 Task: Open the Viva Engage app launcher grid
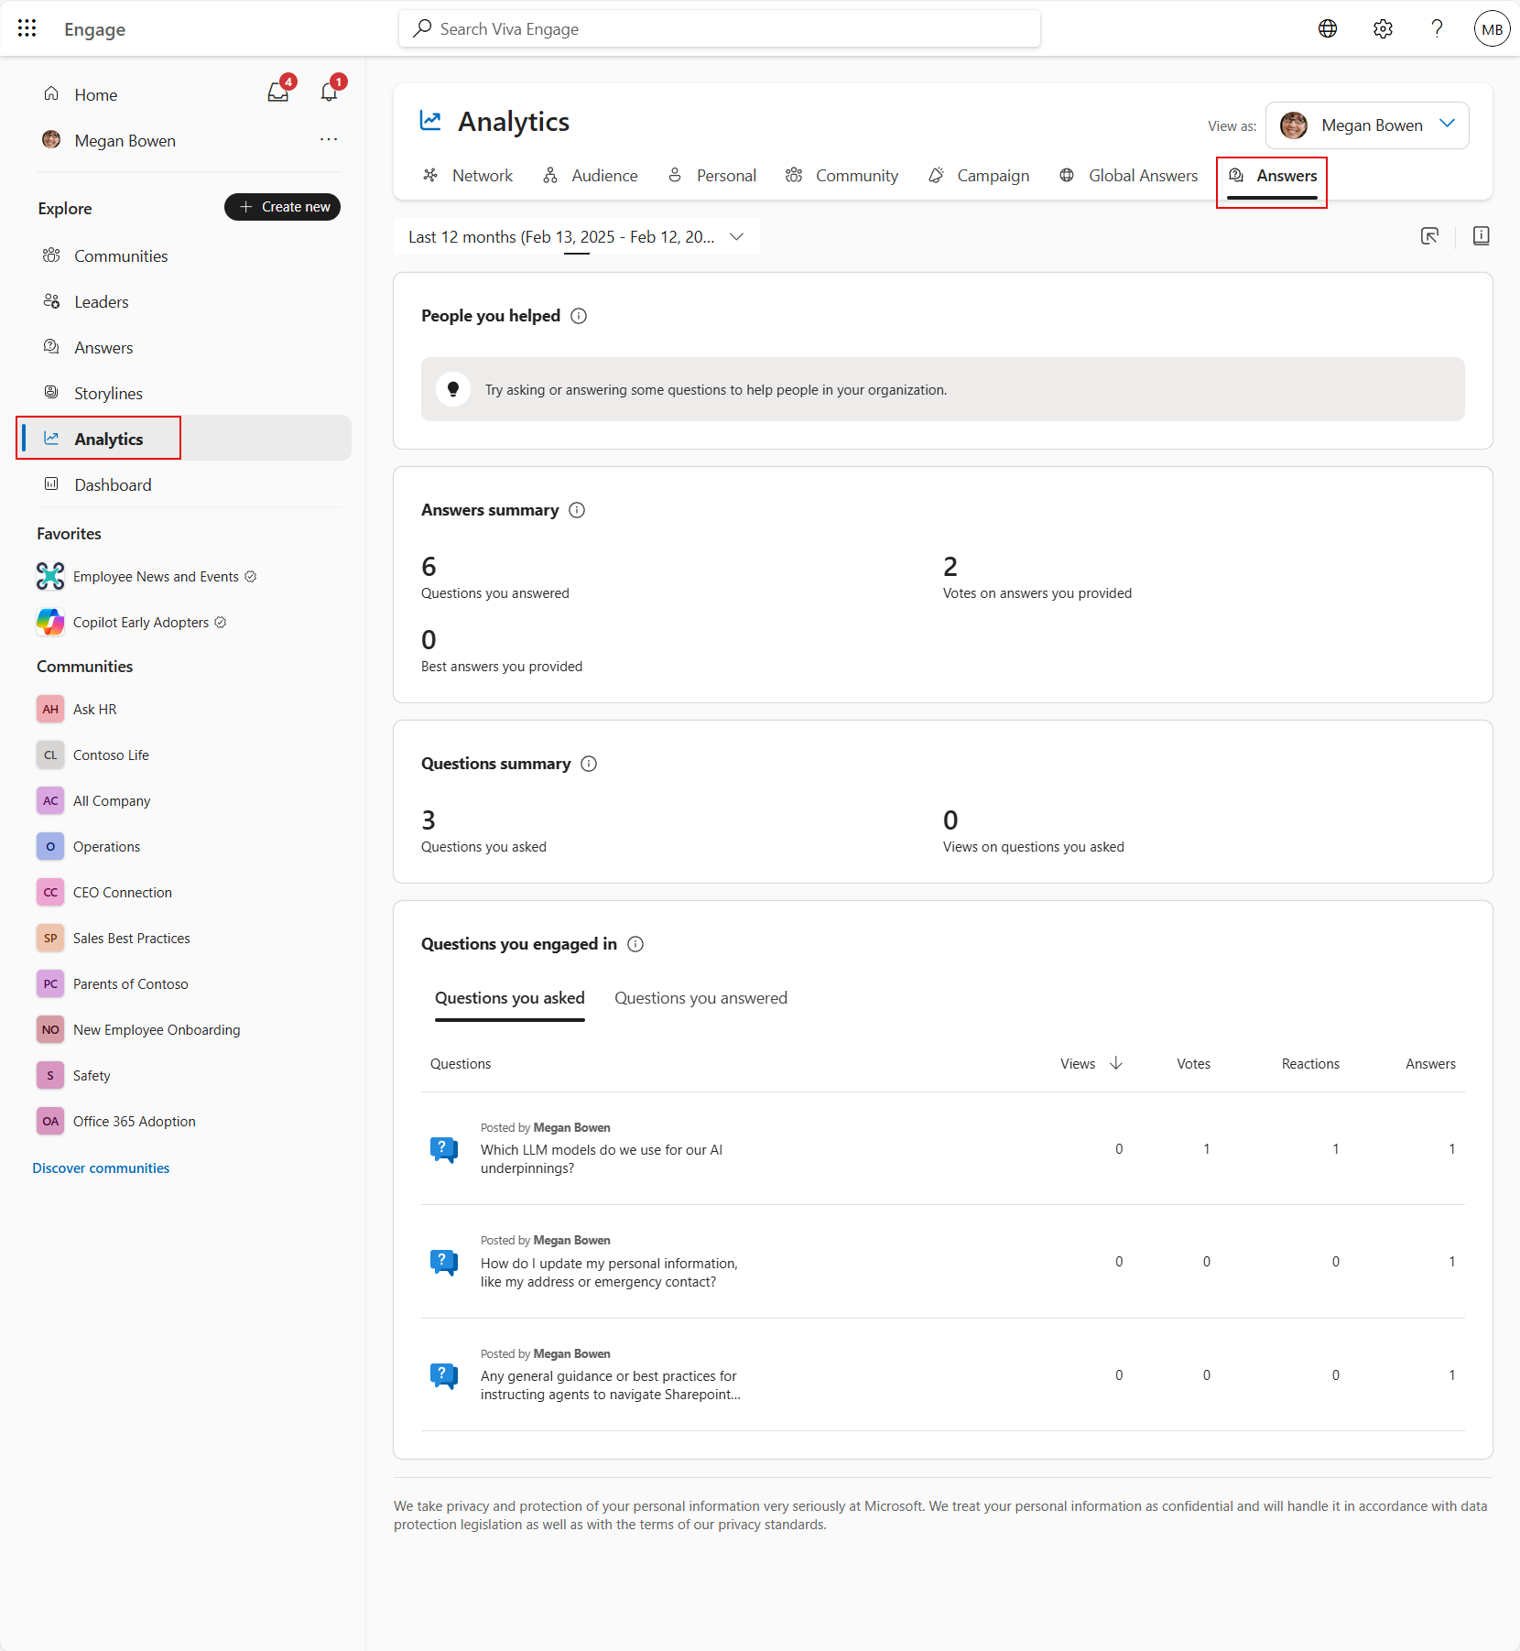[27, 28]
